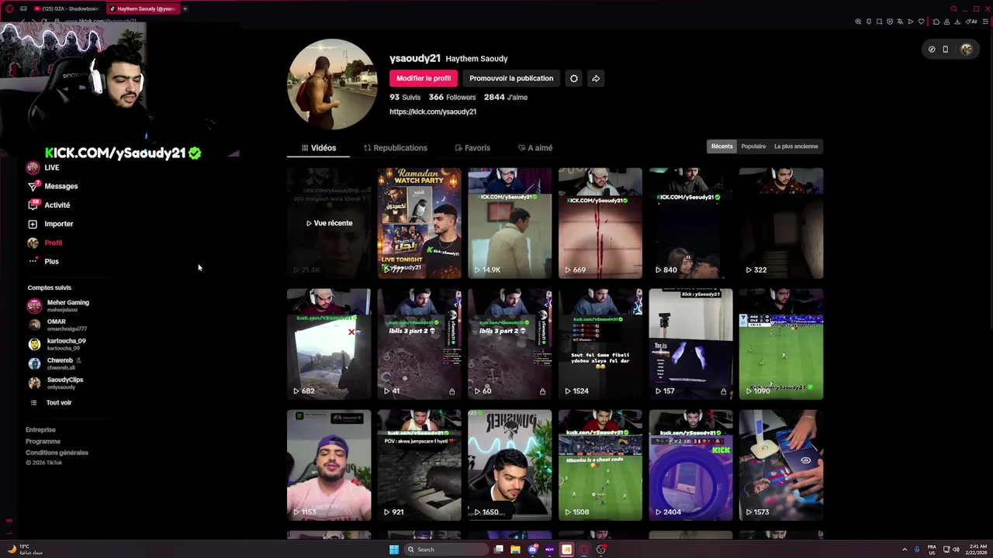
Task: Open Windows Start menu
Action: (x=394, y=549)
